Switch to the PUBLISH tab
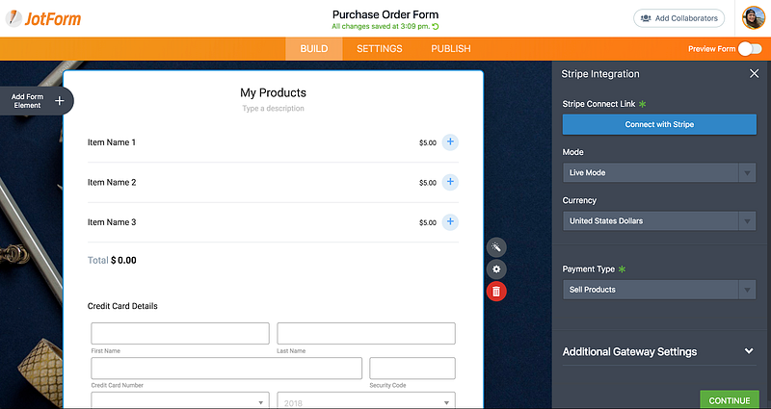Viewport: 771px width, 409px height. pos(451,49)
